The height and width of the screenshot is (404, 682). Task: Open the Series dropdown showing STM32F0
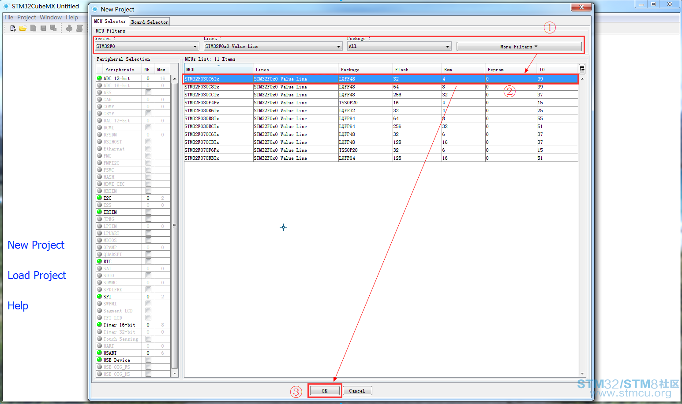[147, 46]
